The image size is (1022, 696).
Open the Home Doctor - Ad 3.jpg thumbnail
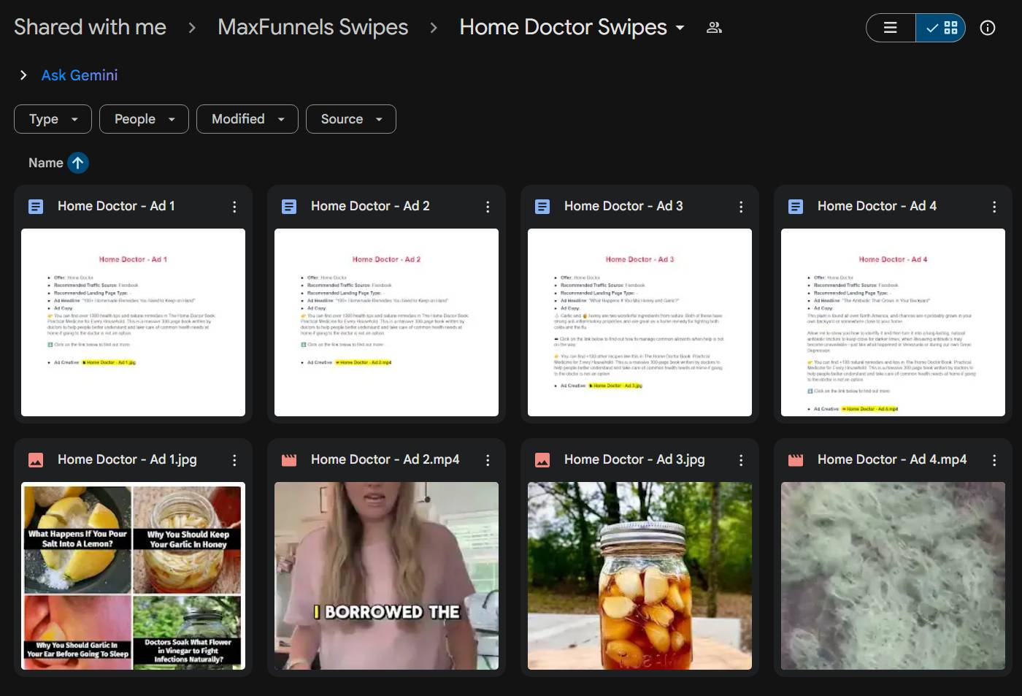639,575
